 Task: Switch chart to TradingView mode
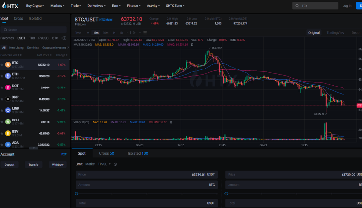[336, 33]
